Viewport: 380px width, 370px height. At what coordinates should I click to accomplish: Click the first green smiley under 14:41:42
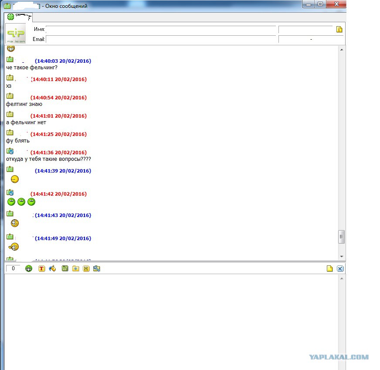click(x=11, y=202)
